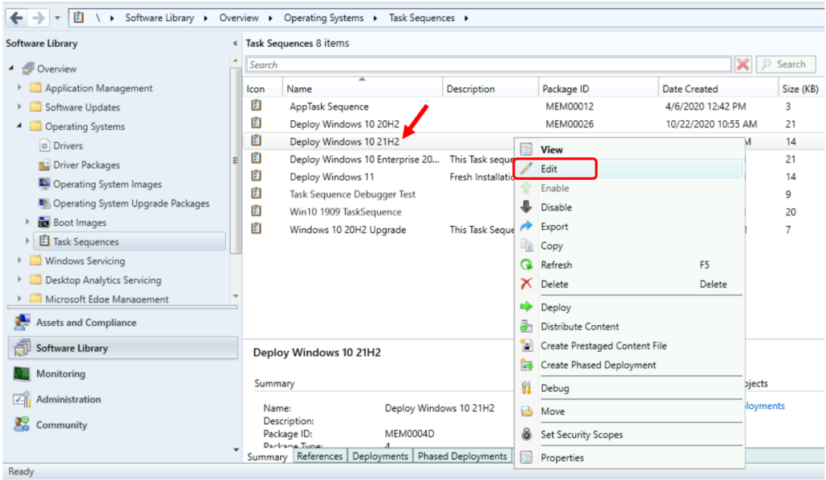
Task: Select Software Library in breadcrumb
Action: tap(159, 18)
